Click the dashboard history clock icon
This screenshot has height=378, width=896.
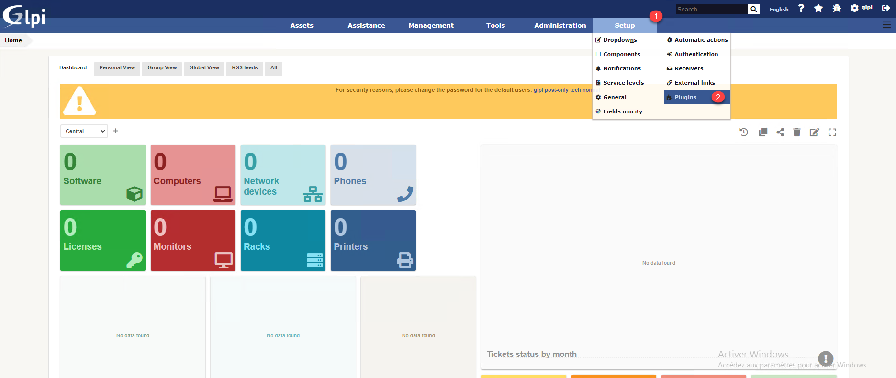743,132
